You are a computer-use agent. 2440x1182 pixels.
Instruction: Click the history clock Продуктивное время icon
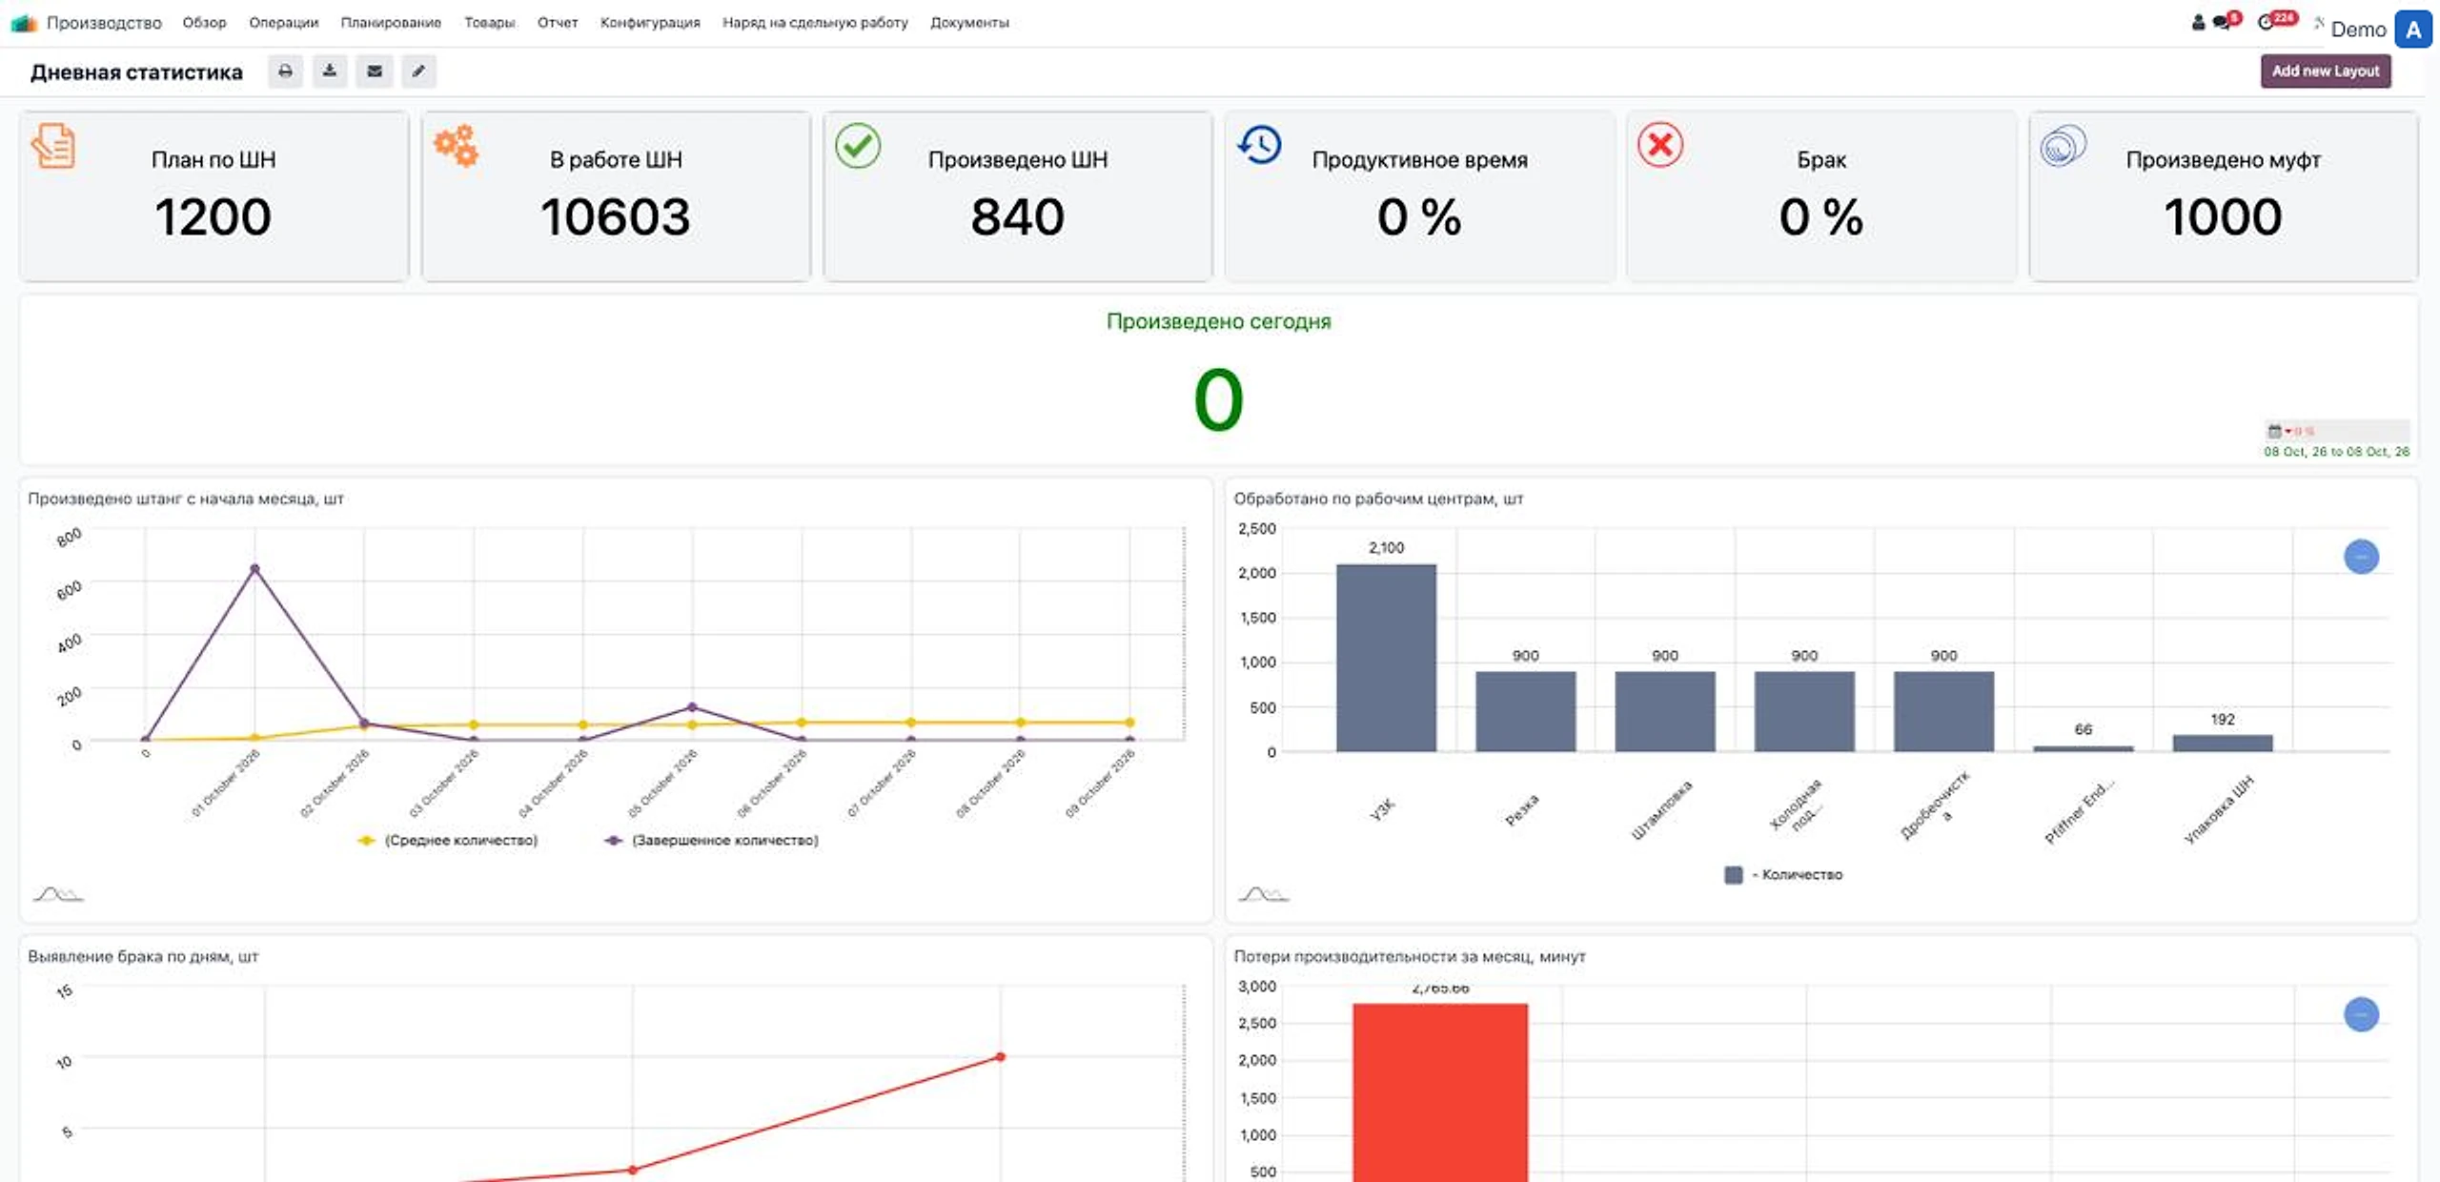(x=1259, y=146)
